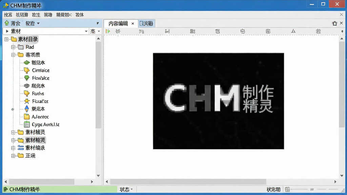Click the grey disc icon above Ruths
Viewport: 347px width, 195px height.
pyautogui.click(x=27, y=86)
